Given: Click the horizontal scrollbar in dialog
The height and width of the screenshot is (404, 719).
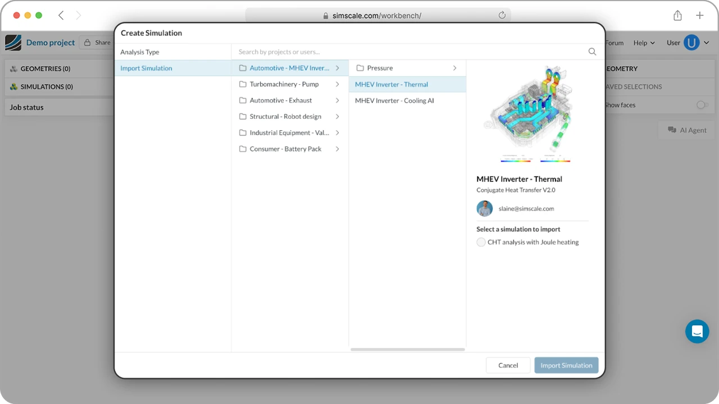Looking at the screenshot, I should click(x=407, y=350).
